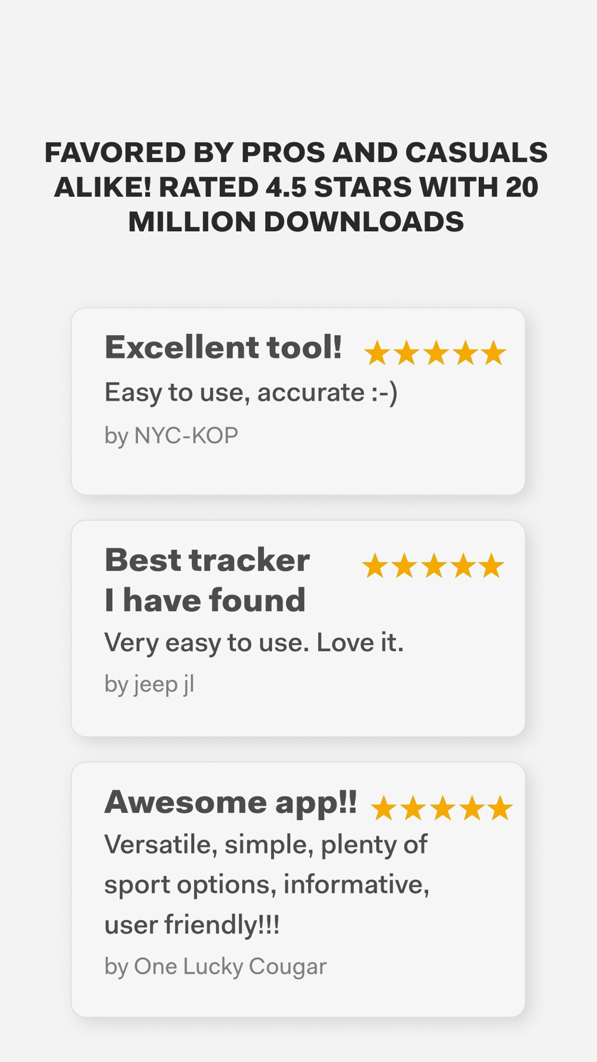Click the "Easy to use, accurate" review text
Viewport: 597px width, 1062px height.
tap(251, 392)
